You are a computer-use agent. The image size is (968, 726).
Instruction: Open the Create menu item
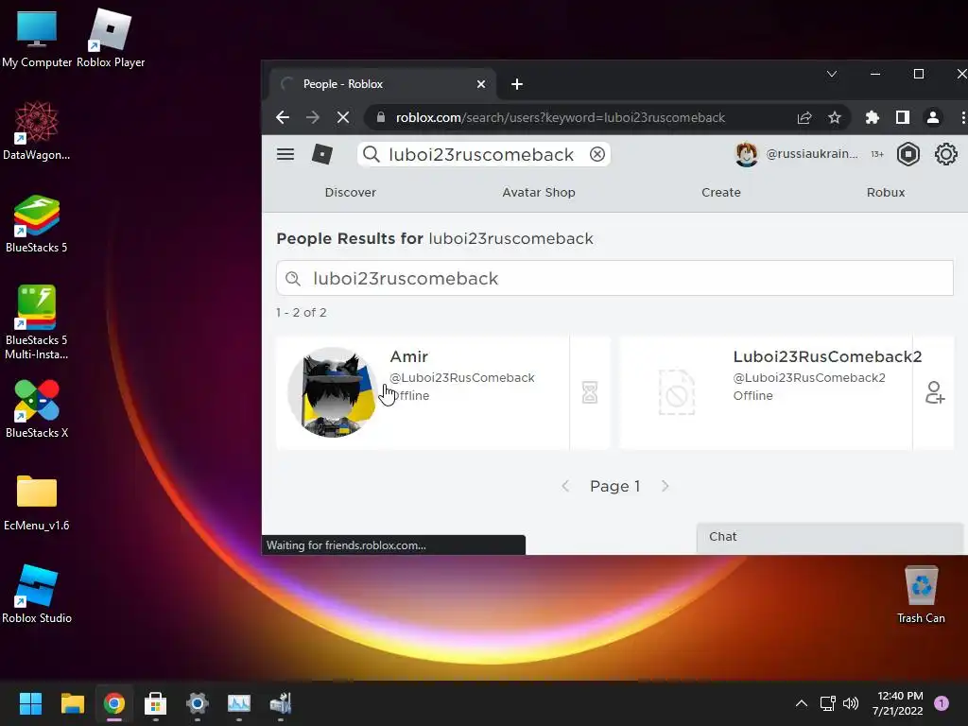tap(720, 193)
